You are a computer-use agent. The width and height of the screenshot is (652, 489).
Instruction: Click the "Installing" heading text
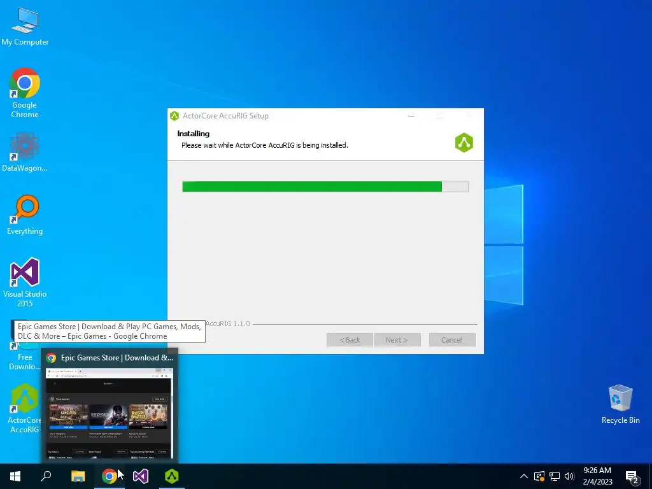[x=194, y=134]
